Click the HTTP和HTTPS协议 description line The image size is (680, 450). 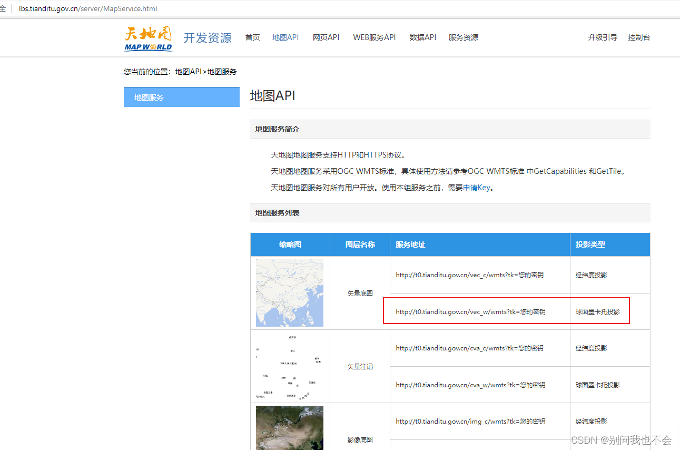(x=339, y=155)
